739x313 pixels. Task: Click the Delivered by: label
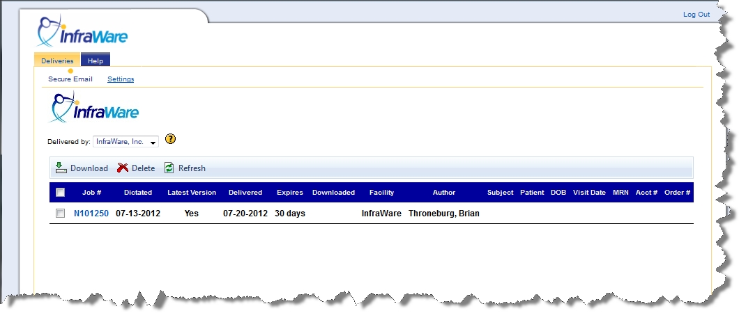click(69, 142)
